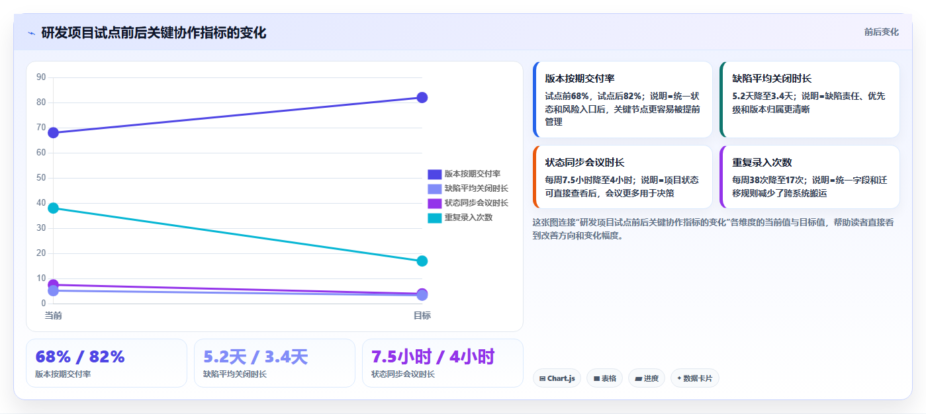The height and width of the screenshot is (414, 926).
Task: Toggle 状态同步会议时长 legend color box
Action: tap(434, 203)
